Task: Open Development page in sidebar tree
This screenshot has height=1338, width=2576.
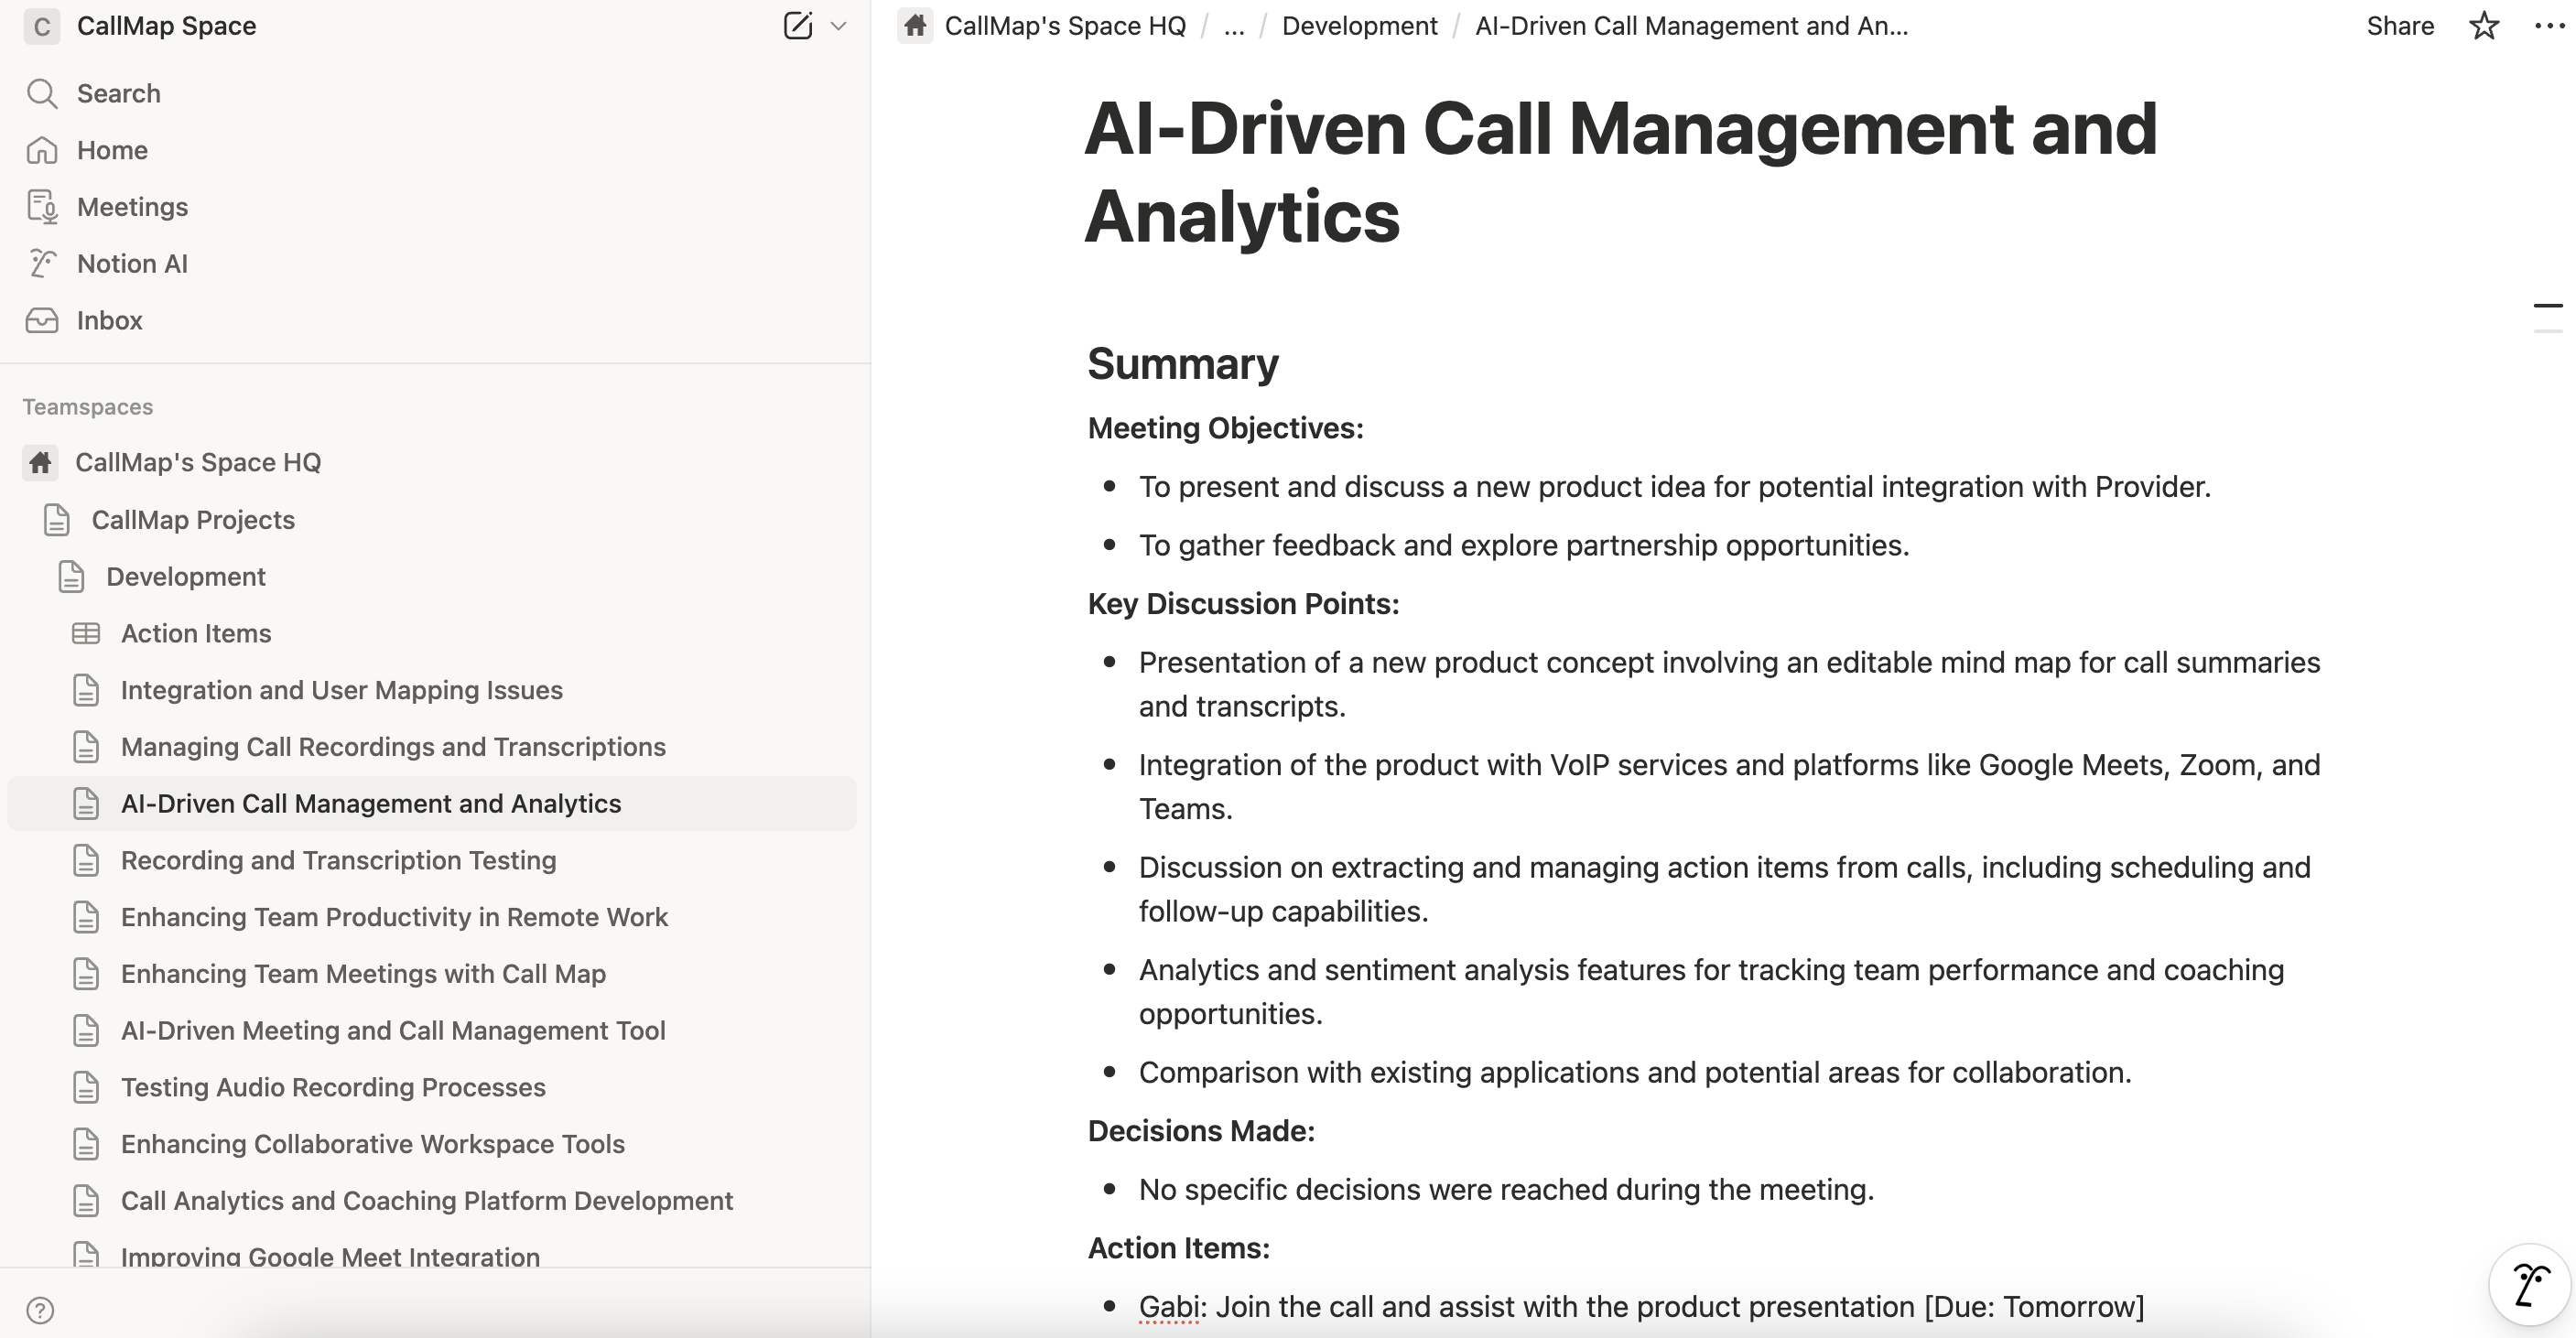Action: (x=186, y=577)
